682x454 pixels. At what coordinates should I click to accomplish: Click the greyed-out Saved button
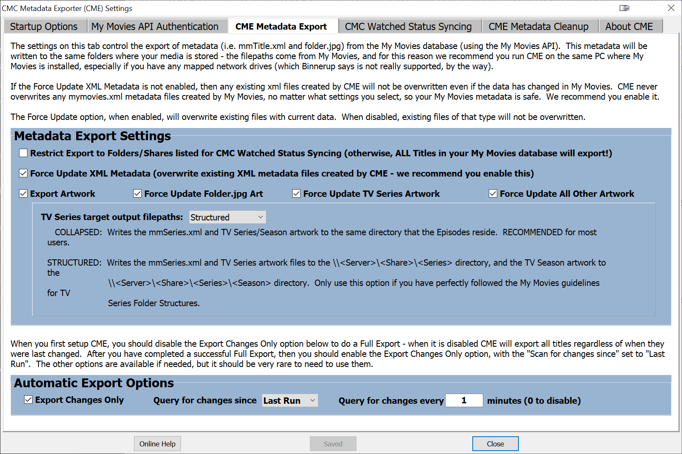tap(333, 444)
